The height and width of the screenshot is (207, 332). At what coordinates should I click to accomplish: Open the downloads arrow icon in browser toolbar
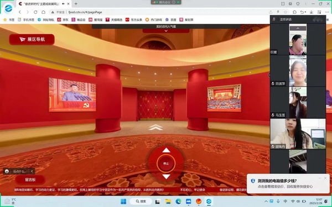coord(311,12)
